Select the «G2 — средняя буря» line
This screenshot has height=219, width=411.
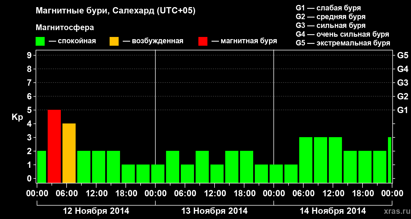click(330, 17)
